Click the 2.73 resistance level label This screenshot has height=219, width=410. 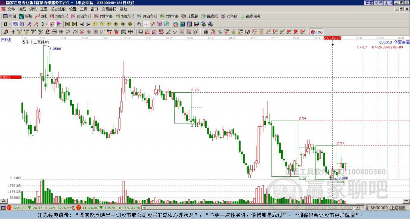[x=195, y=90]
